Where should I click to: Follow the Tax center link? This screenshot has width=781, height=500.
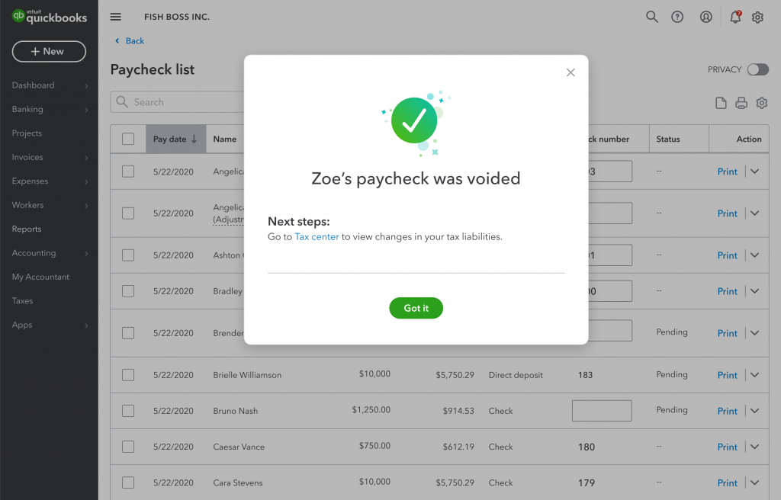pyautogui.click(x=317, y=237)
